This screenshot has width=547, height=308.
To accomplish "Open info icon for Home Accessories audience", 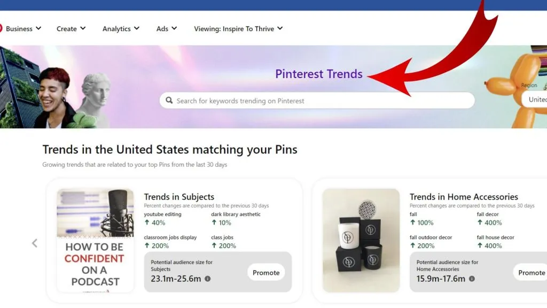I will click(x=472, y=279).
